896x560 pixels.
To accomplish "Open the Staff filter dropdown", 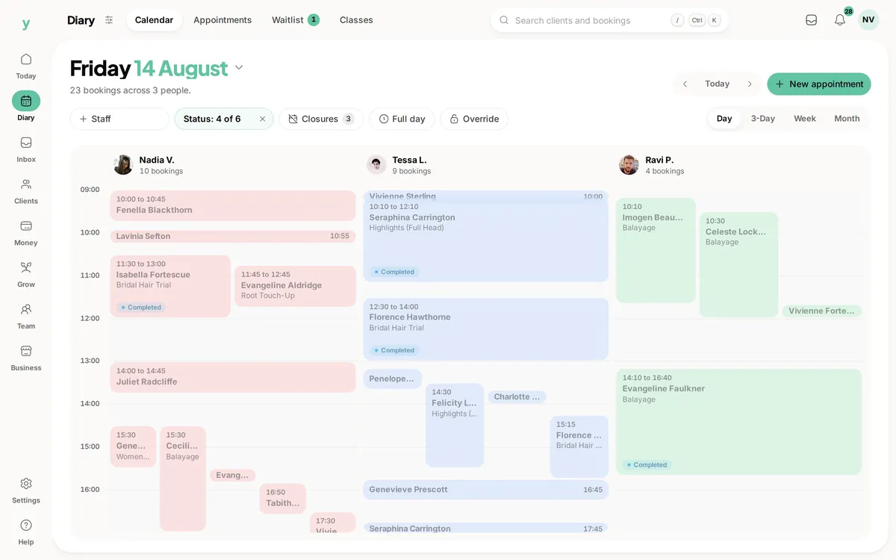I will (119, 119).
